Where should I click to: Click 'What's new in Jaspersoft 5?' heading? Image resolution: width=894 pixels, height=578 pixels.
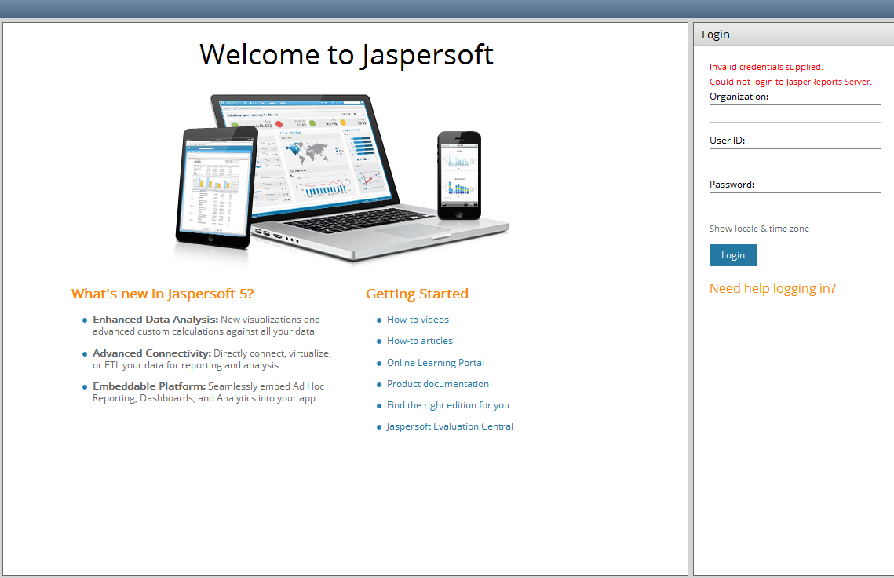pos(162,294)
